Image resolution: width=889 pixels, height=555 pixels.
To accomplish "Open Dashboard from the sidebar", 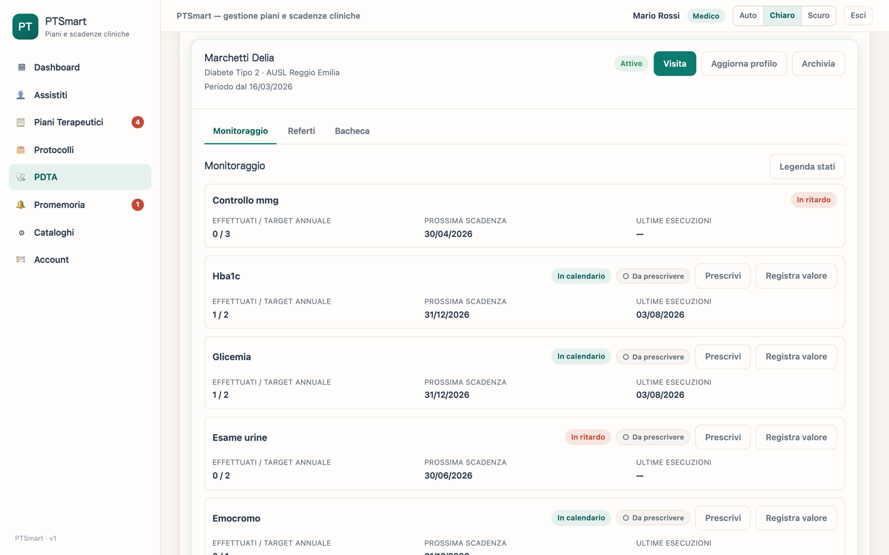I will (80, 67).
